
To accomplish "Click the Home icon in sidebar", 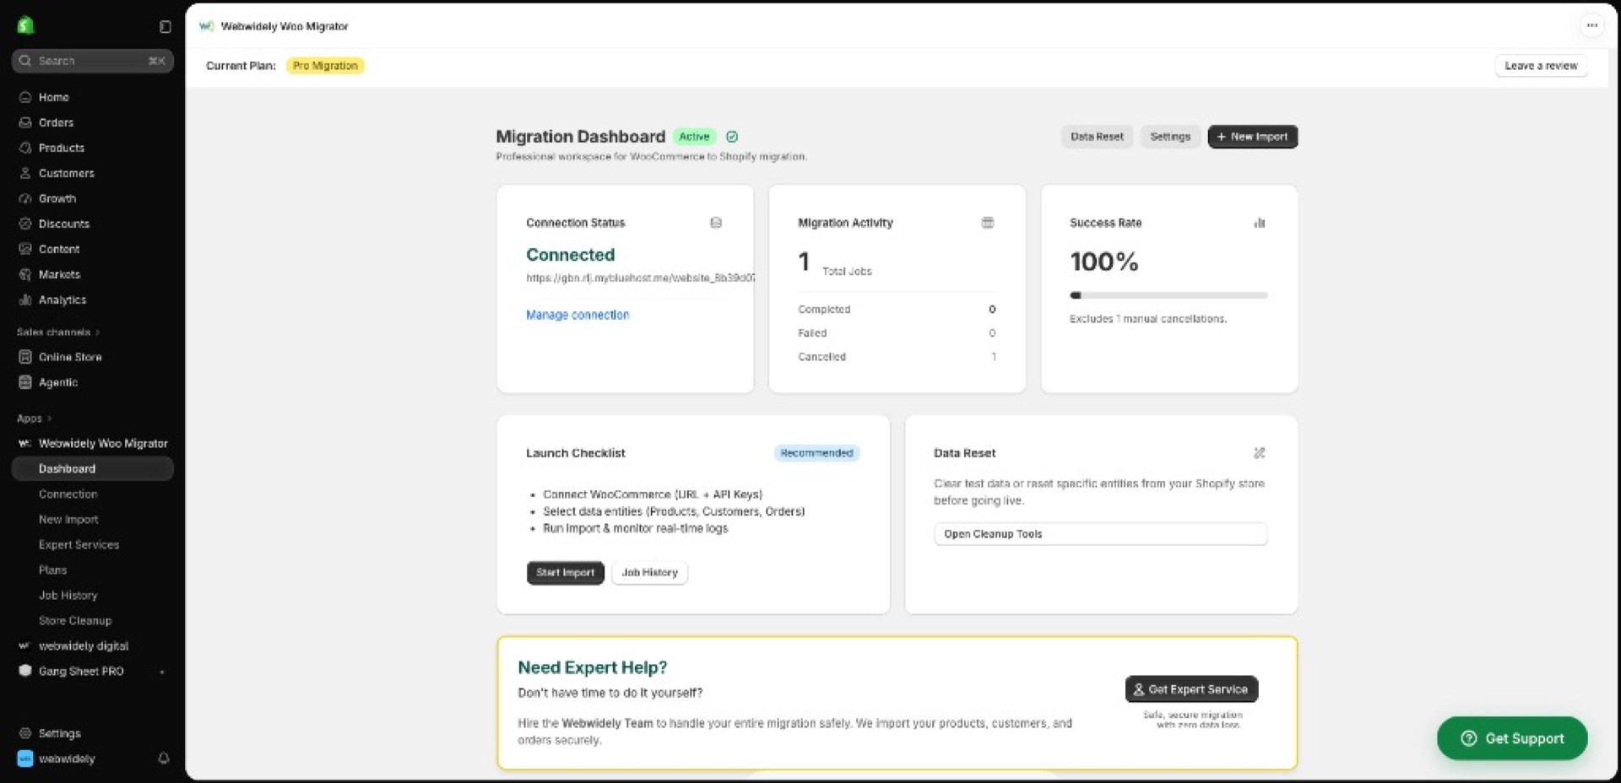I will (x=25, y=97).
